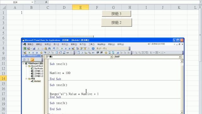Open the Locals Window icon

(x=57, y=53)
